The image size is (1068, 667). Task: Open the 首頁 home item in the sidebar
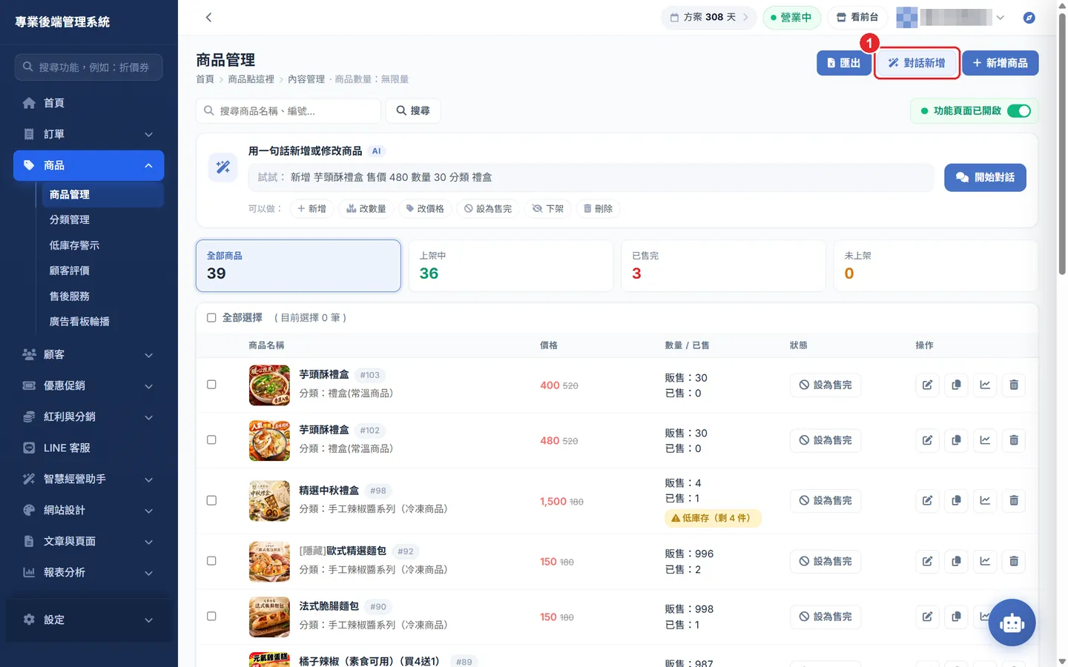coord(89,103)
